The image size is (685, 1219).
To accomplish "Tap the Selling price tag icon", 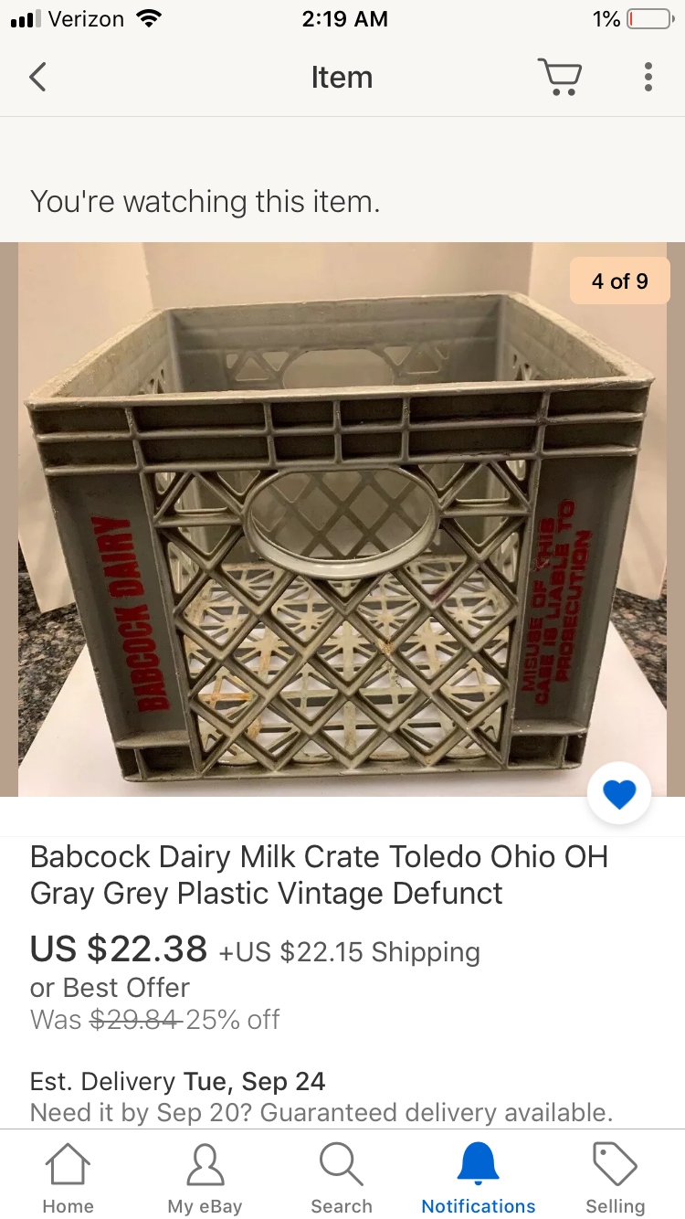I will pyautogui.click(x=615, y=1164).
